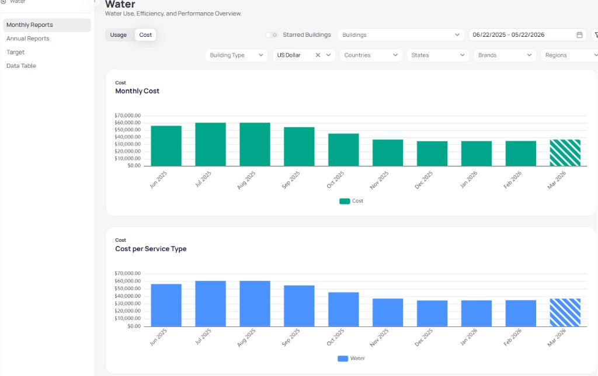Click the Starred Buildings label

point(307,34)
